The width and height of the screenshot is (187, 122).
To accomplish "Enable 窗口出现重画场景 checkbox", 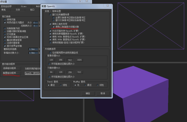I will coord(50,15).
